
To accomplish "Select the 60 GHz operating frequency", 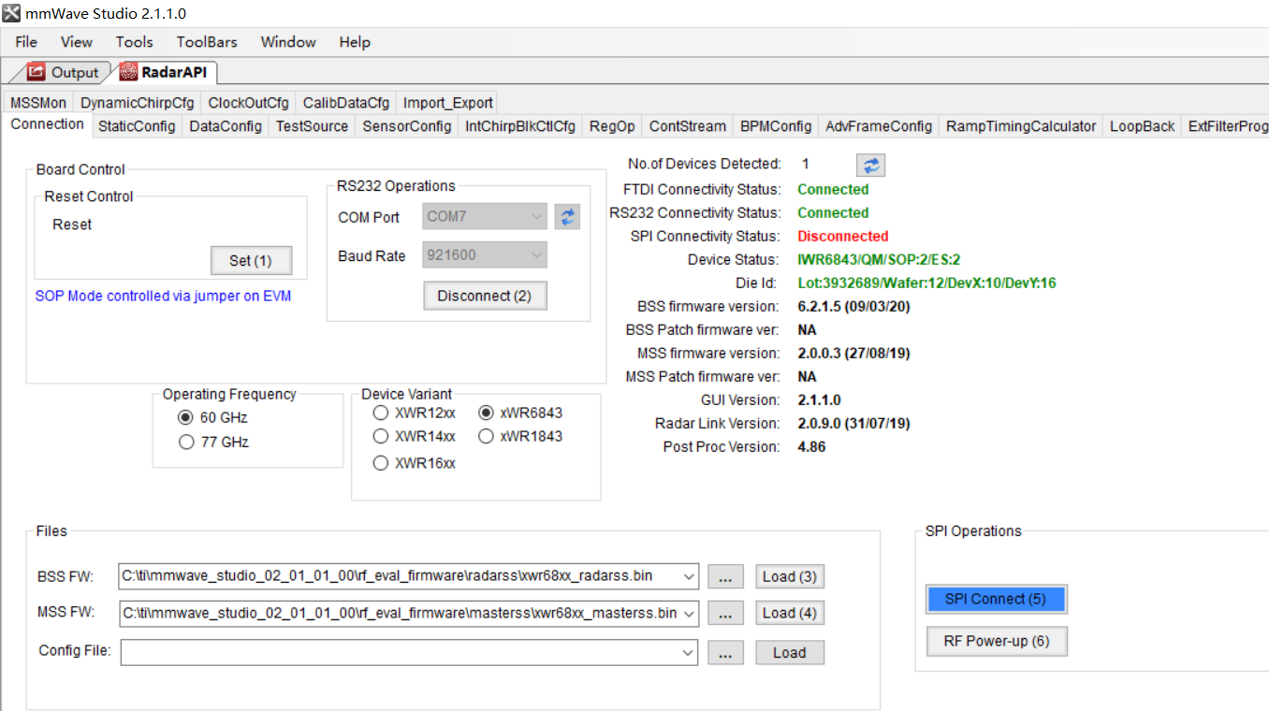I will (x=185, y=417).
